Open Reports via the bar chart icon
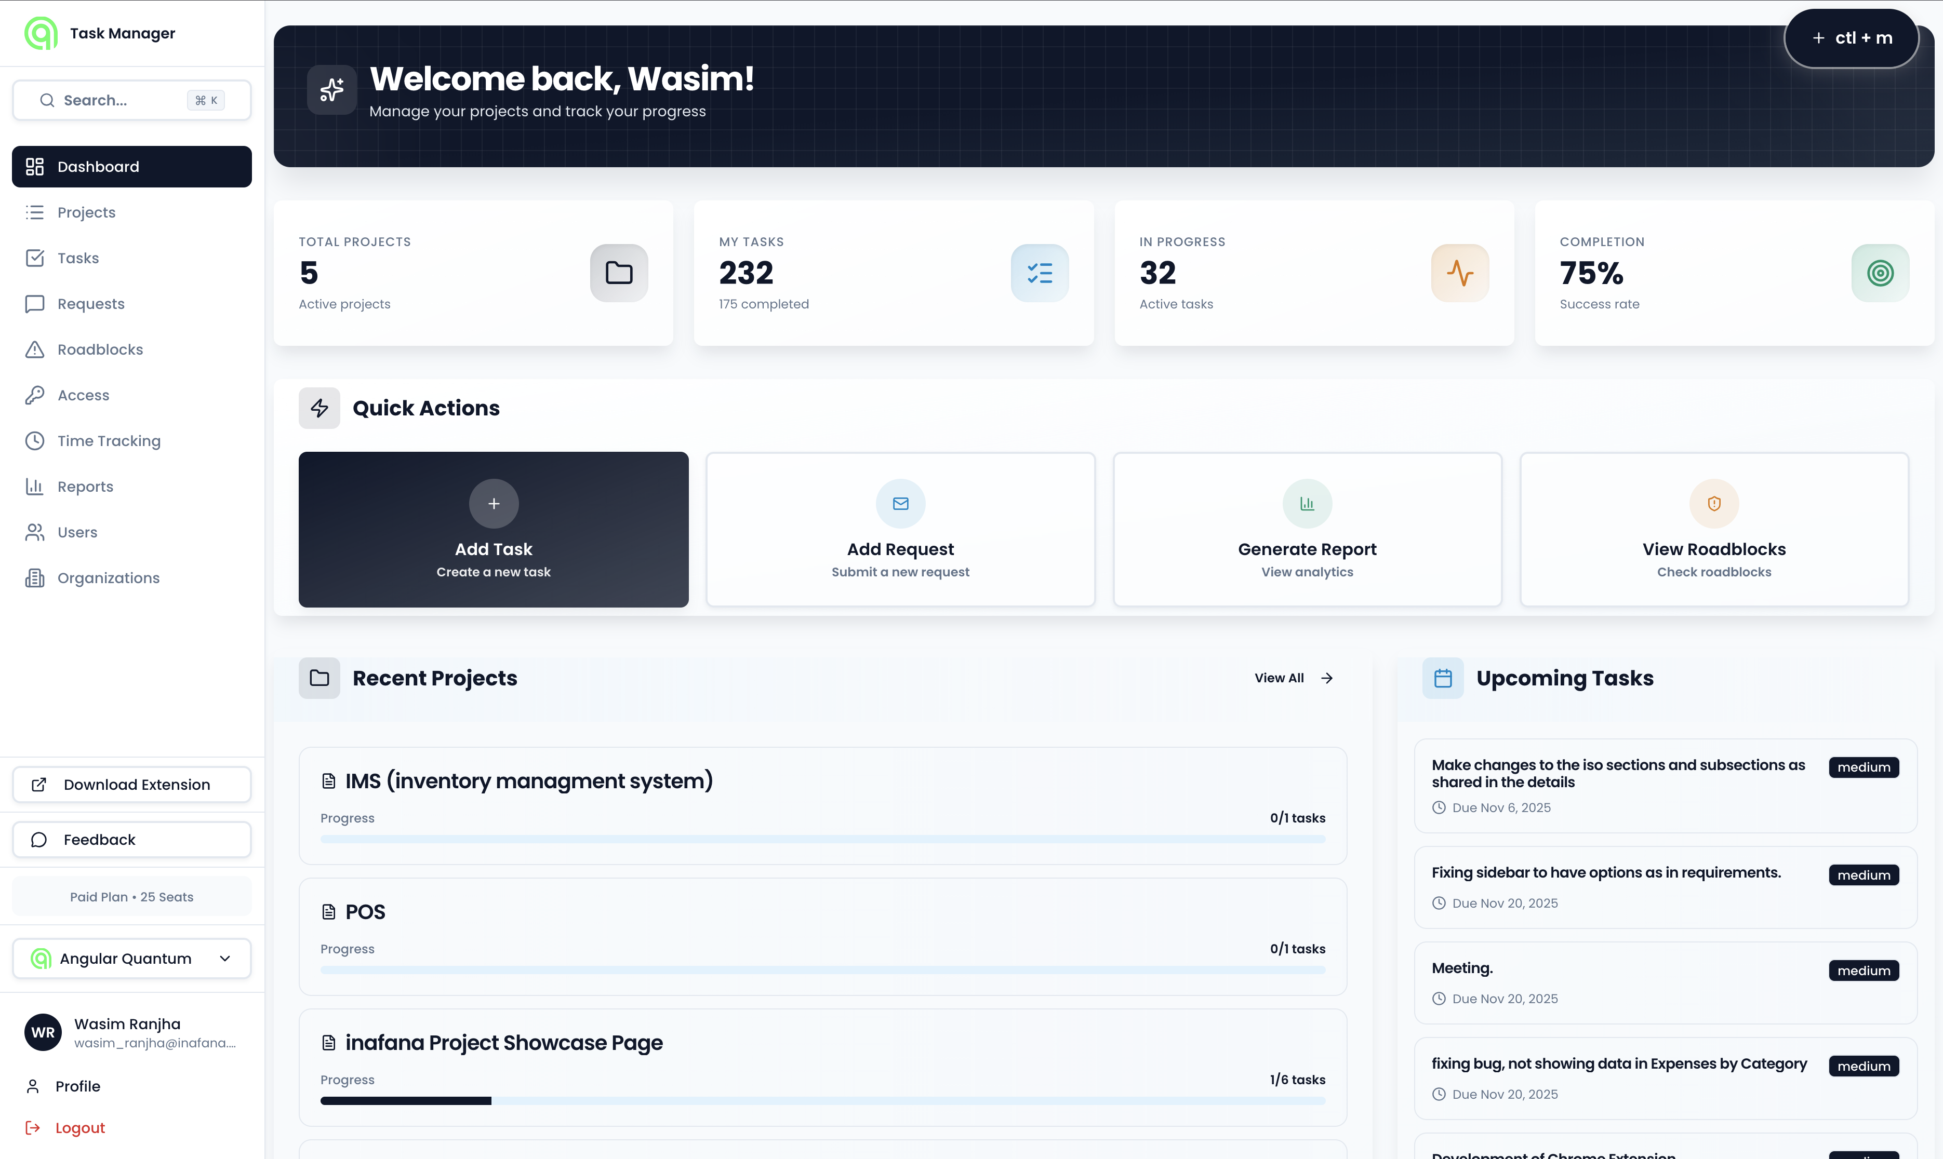Viewport: 1943px width, 1159px height. click(x=35, y=486)
